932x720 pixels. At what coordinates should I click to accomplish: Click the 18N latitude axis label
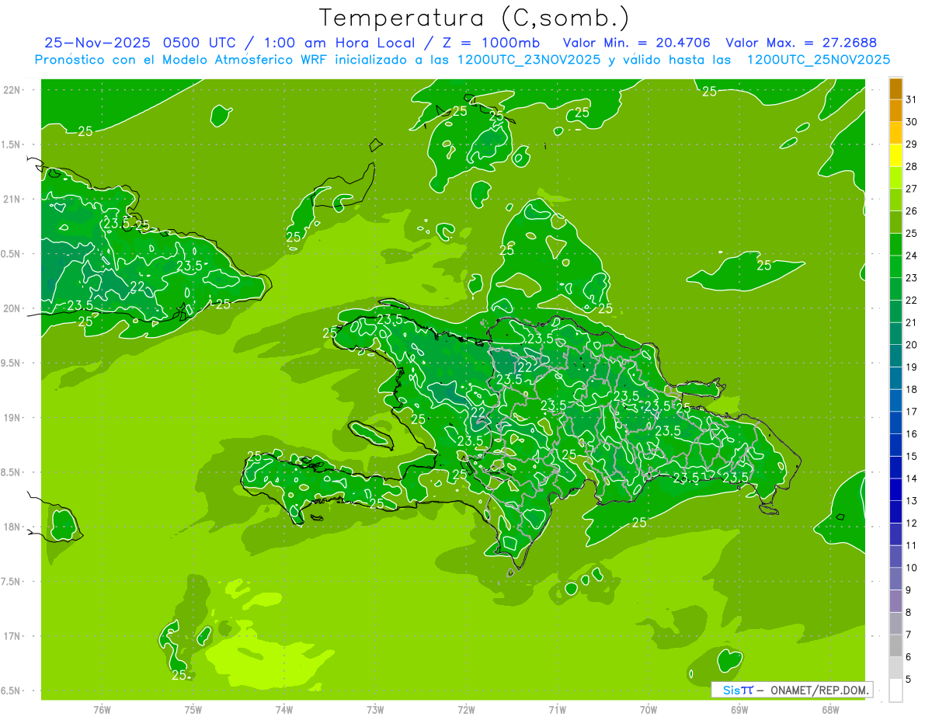13,527
